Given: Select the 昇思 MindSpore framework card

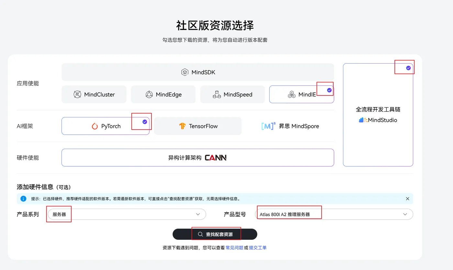Looking at the screenshot, I should 290,126.
